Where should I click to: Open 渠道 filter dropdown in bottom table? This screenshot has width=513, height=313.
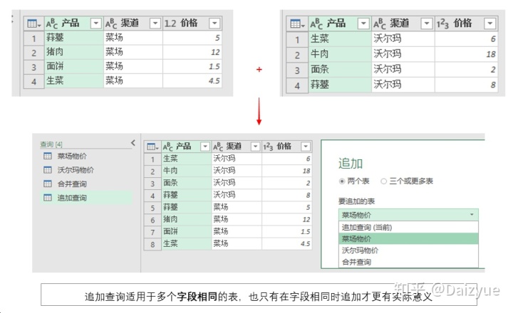click(x=255, y=147)
